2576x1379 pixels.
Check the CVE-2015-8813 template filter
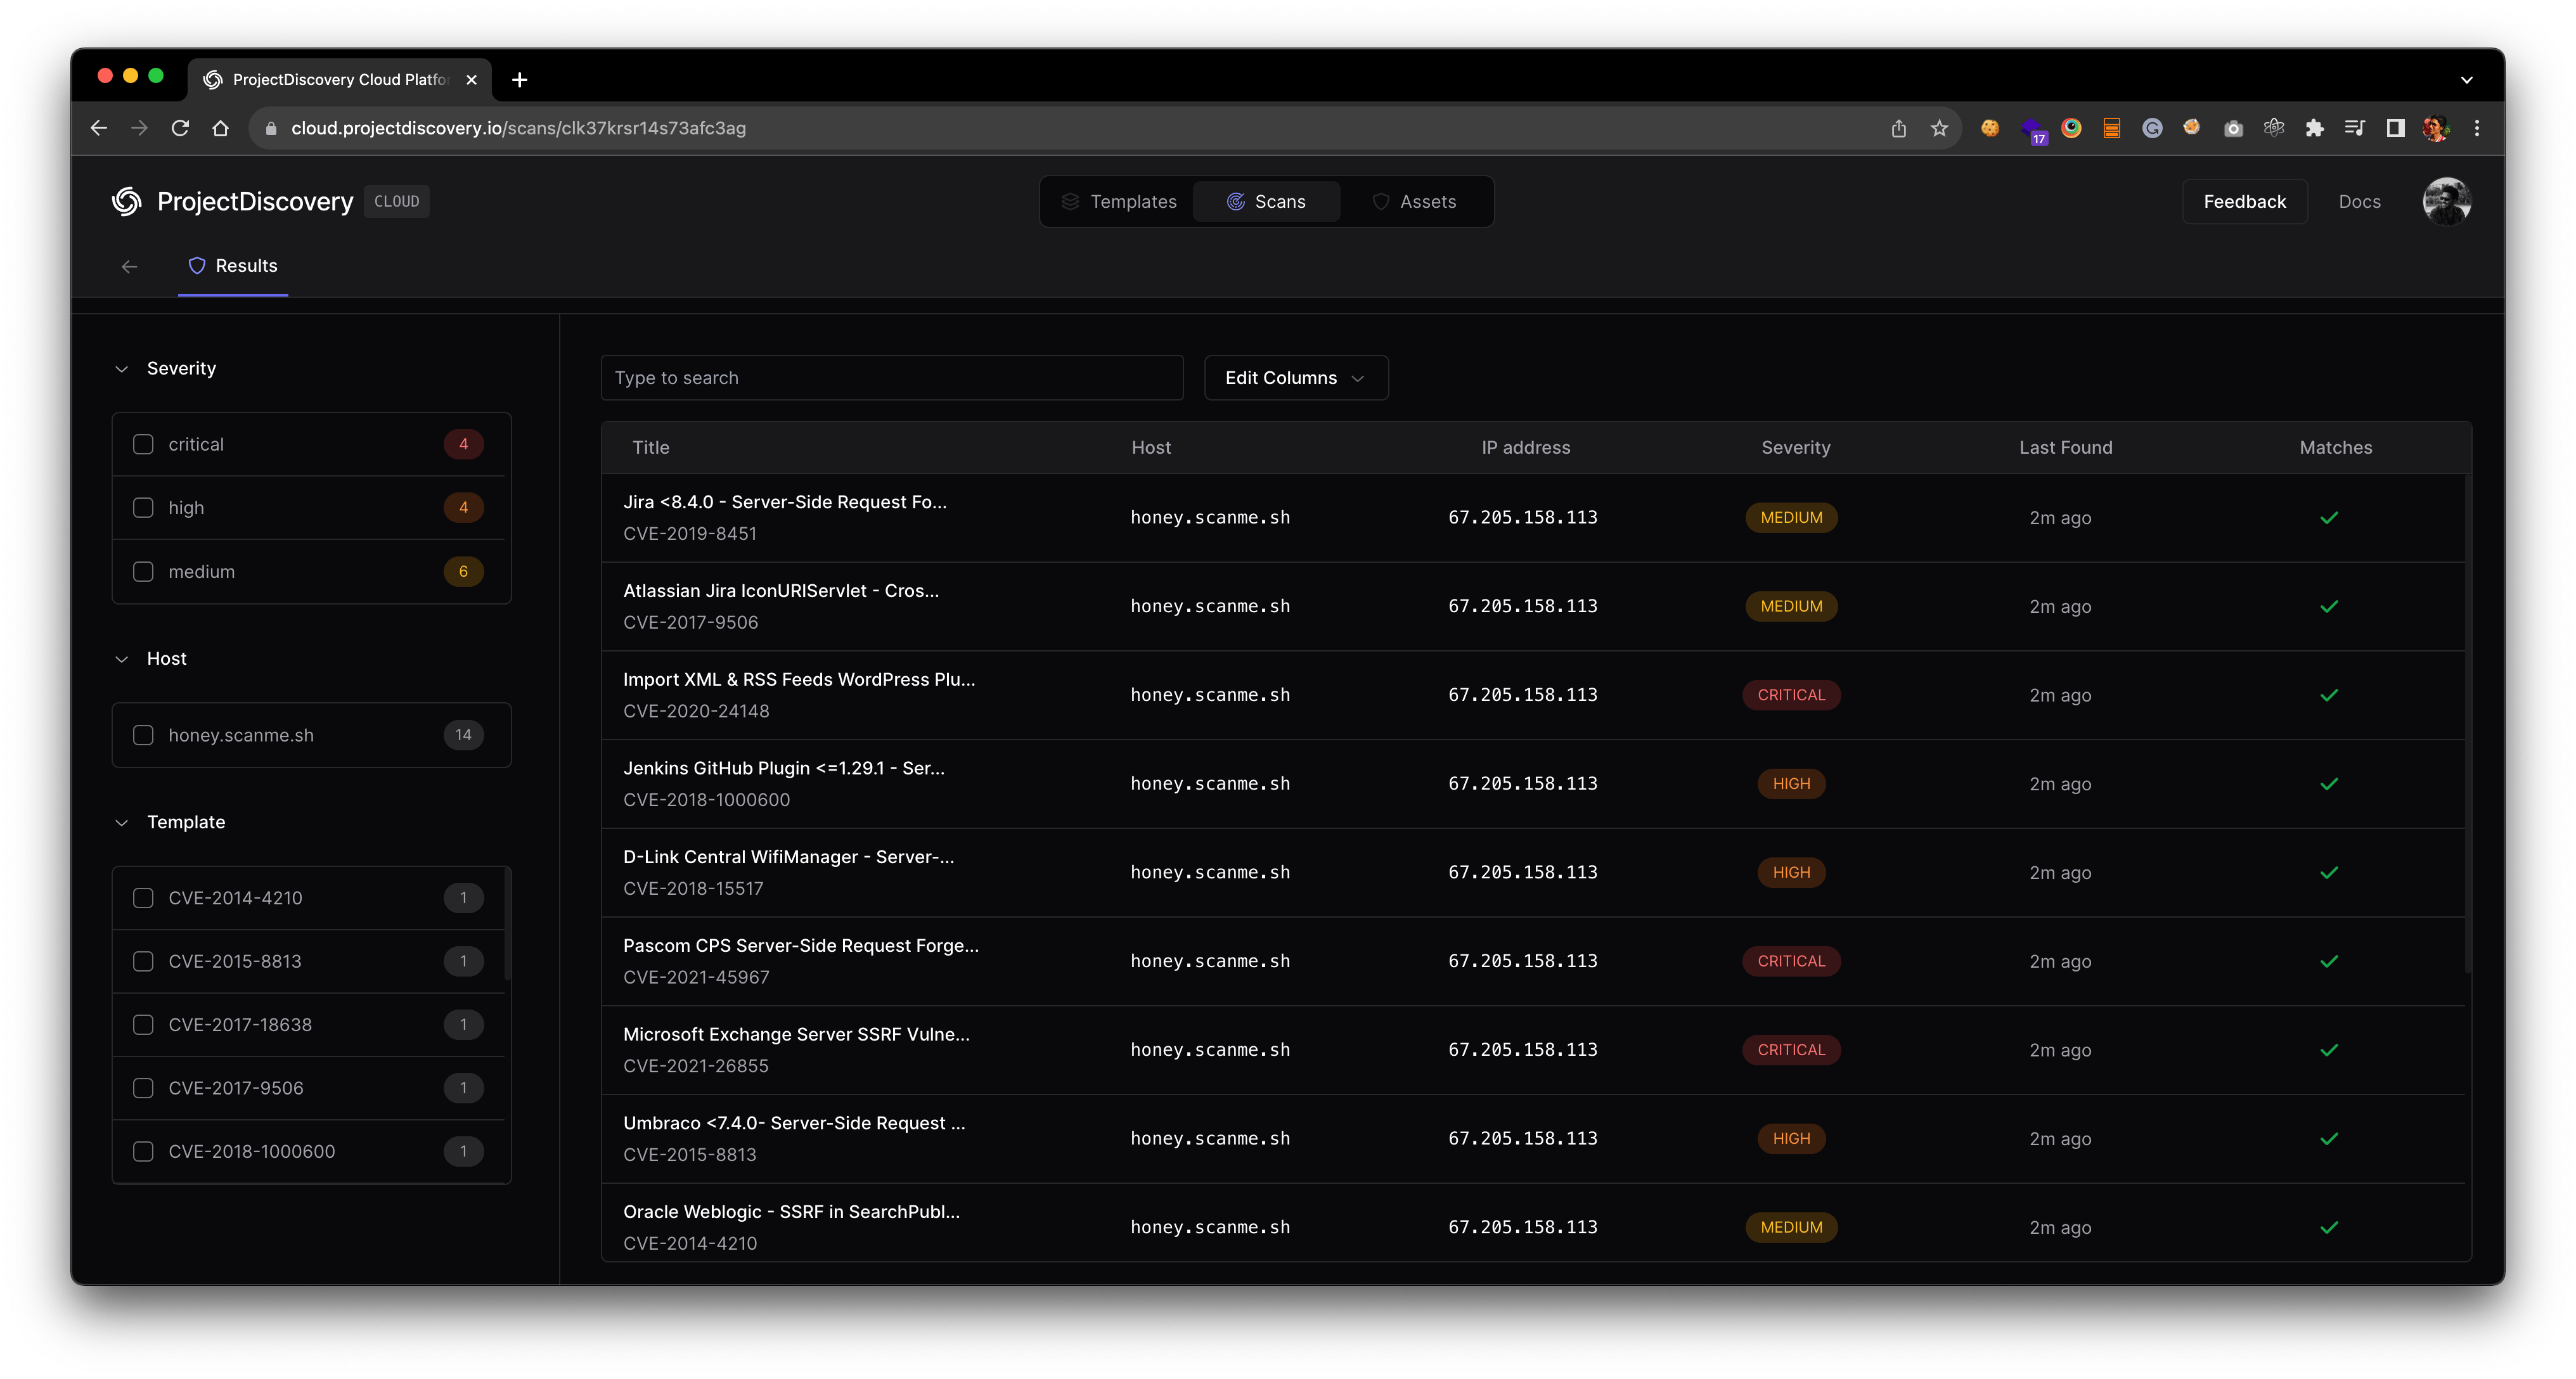click(x=143, y=961)
